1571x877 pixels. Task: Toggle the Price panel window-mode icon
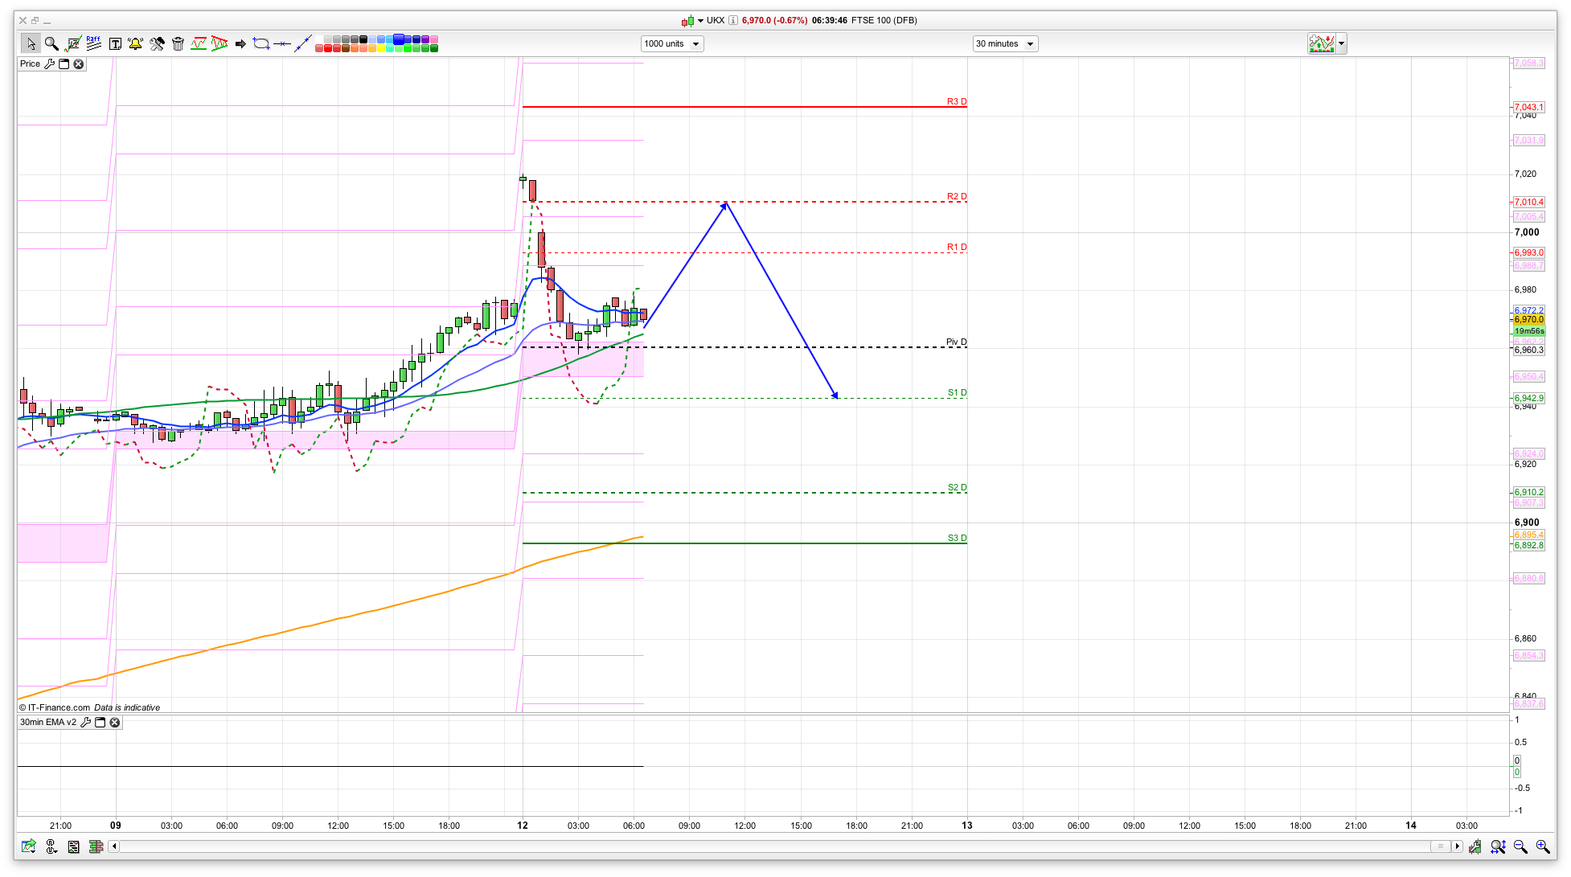tap(64, 64)
